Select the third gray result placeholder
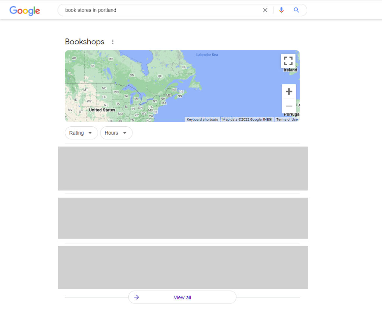 point(183,267)
